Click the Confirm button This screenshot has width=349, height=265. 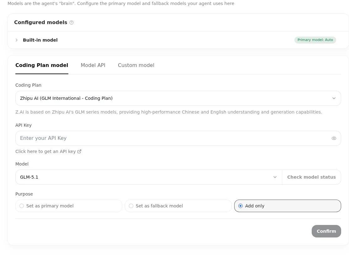326,231
